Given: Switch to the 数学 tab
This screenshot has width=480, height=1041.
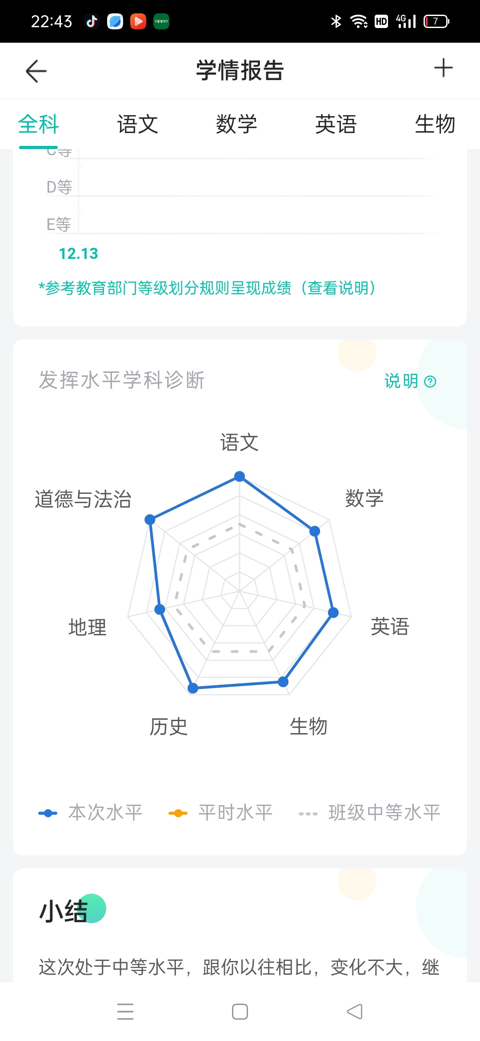Looking at the screenshot, I should (236, 124).
